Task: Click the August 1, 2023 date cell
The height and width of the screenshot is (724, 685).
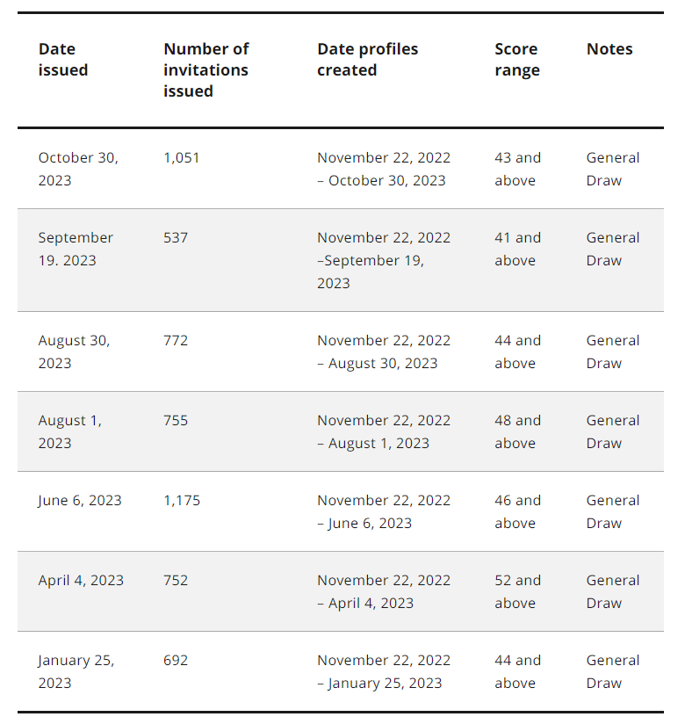Action: click(69, 431)
